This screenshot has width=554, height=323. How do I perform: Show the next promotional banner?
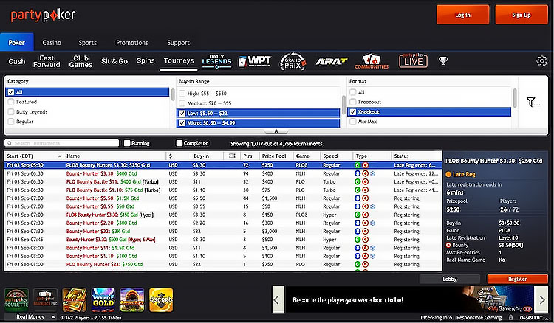point(541,299)
